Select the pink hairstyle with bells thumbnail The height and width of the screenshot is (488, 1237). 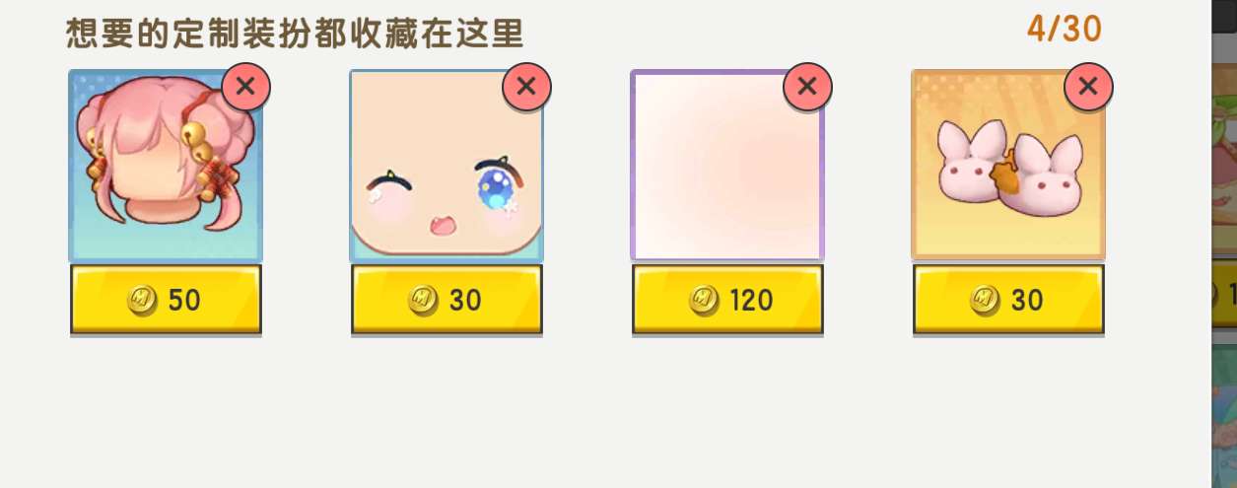pyautogui.click(x=166, y=165)
